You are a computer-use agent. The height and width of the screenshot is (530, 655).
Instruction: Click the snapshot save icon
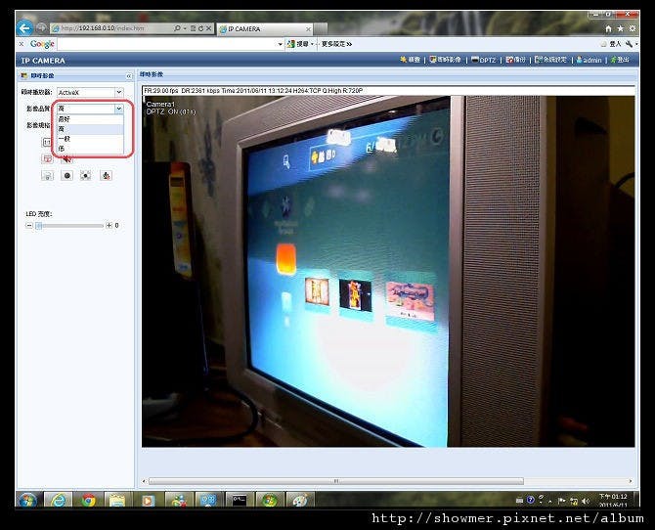[48, 176]
